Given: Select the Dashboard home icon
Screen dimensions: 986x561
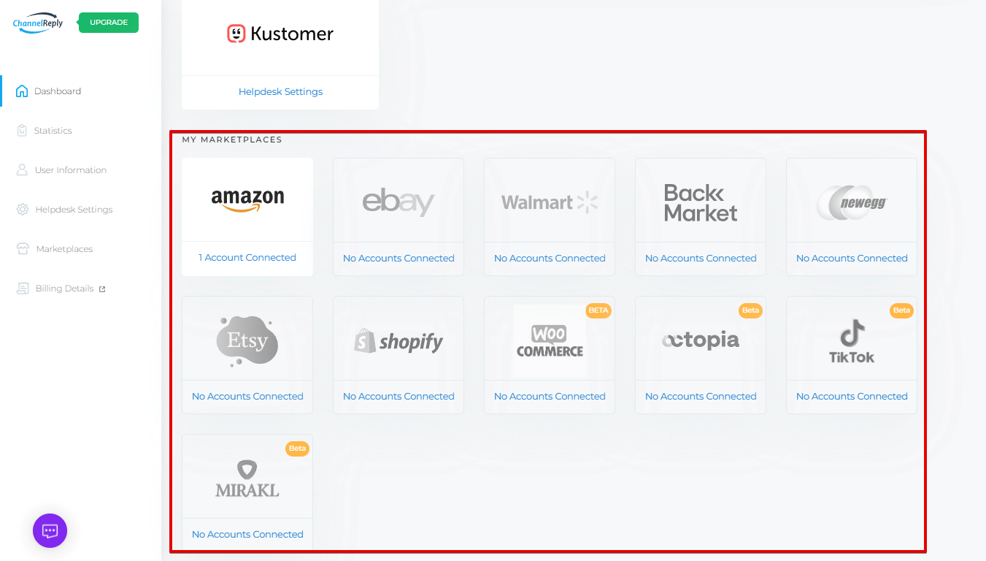Looking at the screenshot, I should [x=22, y=91].
